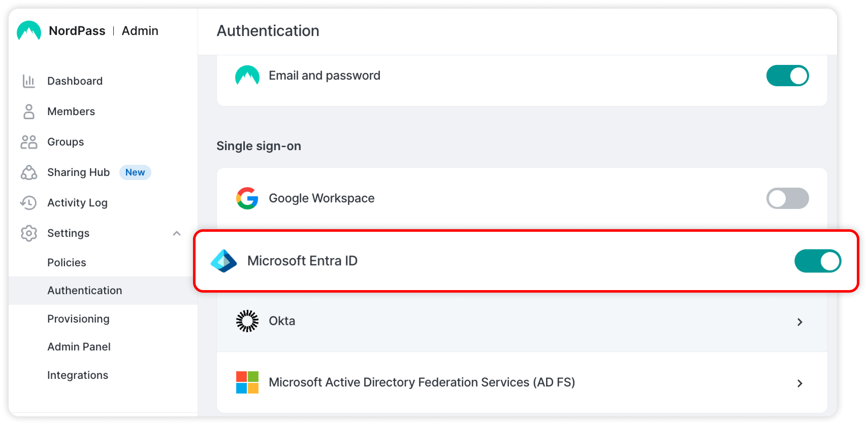Viewport: 868px width, 425px height.
Task: Click the Admin label in the header
Action: [x=140, y=31]
